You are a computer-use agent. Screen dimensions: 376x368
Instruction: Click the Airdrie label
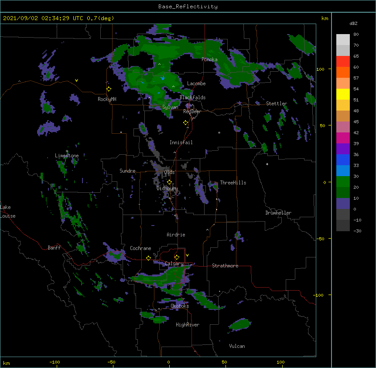(176, 235)
